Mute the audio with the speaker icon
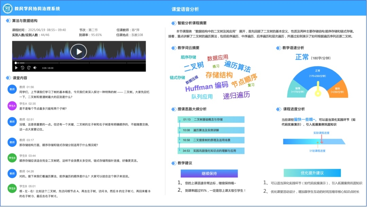The image size is (367, 207). 35,68
